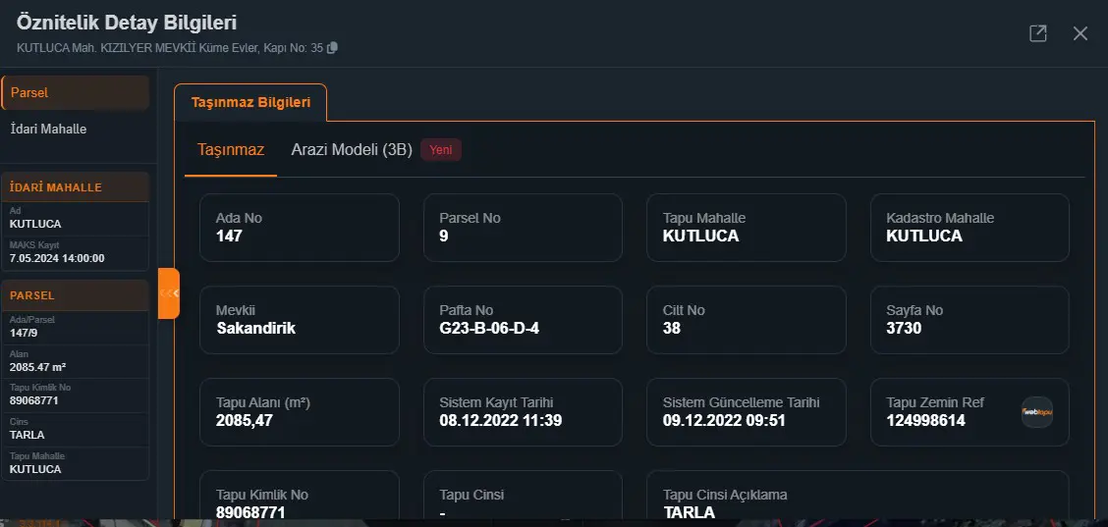Click sidebar Alan value 2085.47 m²

(x=38, y=367)
